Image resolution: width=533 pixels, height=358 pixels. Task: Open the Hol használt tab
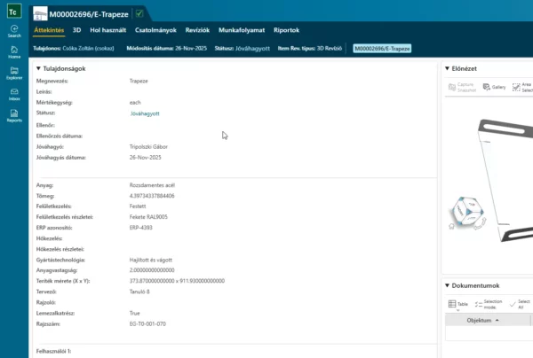tap(107, 30)
